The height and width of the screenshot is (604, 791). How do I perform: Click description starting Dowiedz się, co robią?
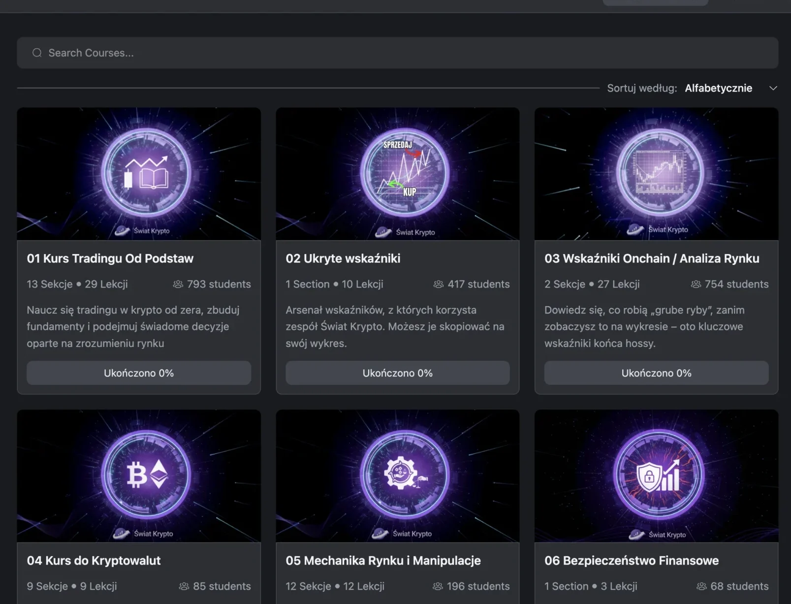coord(644,326)
